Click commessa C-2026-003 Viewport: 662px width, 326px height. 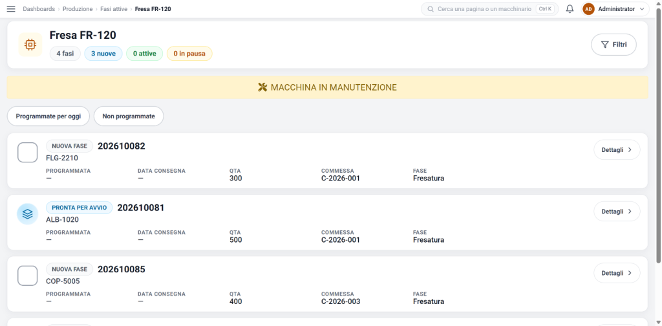tap(341, 301)
